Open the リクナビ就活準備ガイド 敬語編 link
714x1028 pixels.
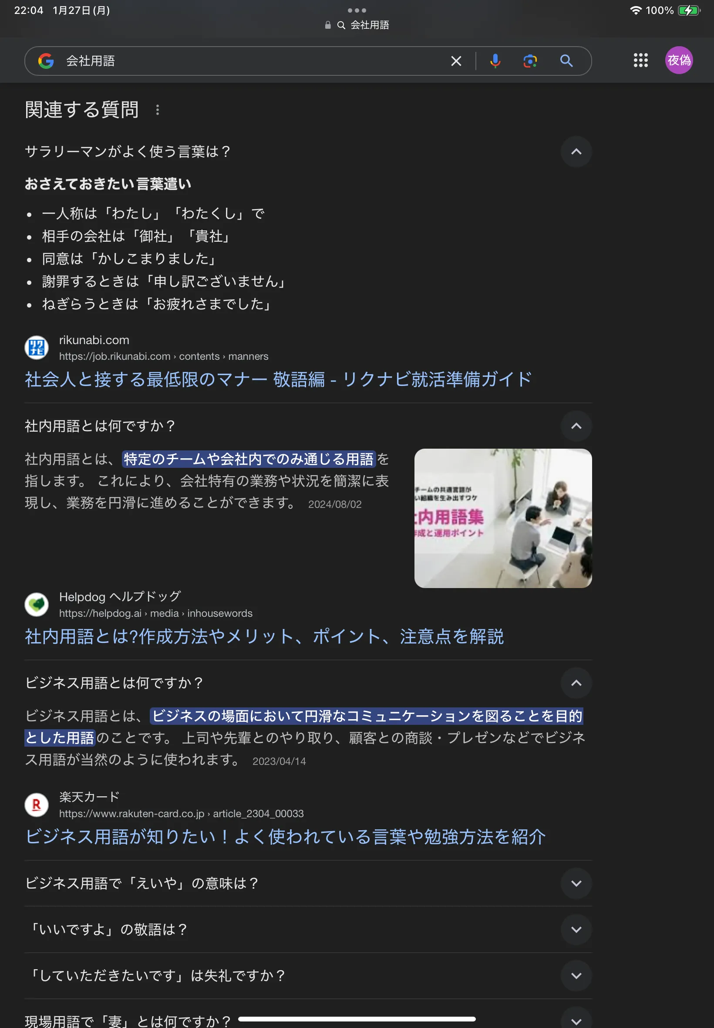(278, 379)
